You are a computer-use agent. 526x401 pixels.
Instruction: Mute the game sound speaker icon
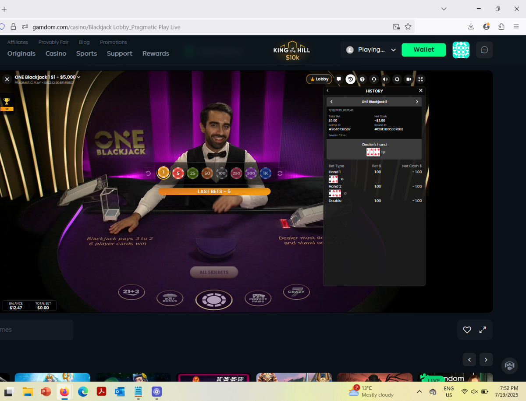pyautogui.click(x=385, y=79)
